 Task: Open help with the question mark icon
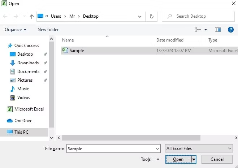coord(230,30)
